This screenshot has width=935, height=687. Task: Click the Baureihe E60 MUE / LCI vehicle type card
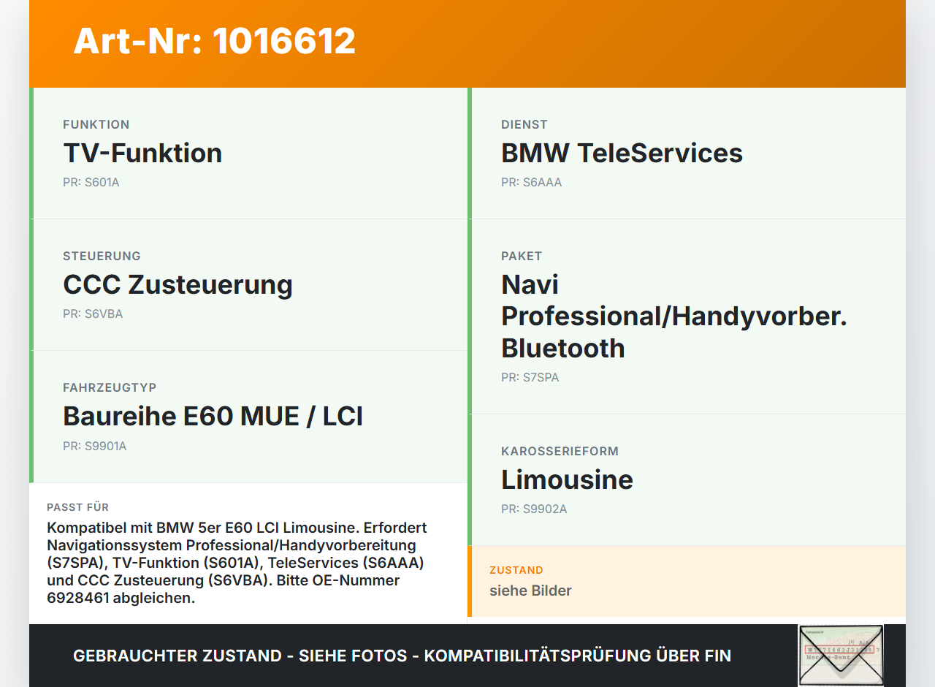coord(248,416)
